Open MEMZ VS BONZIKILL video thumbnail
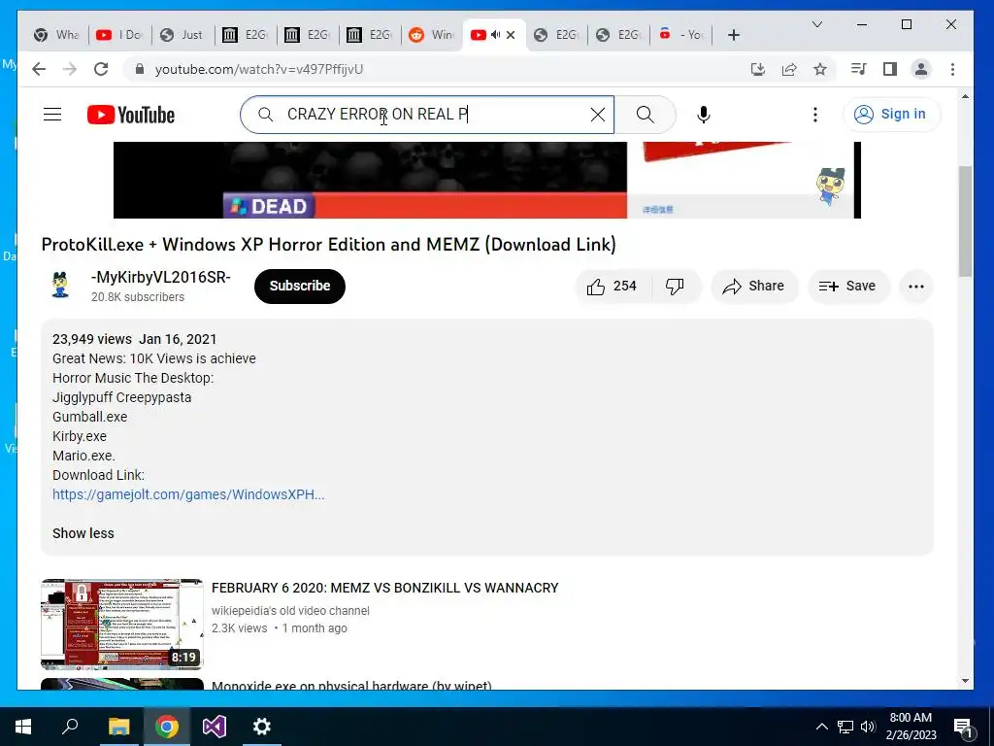This screenshot has width=994, height=746. 122,625
